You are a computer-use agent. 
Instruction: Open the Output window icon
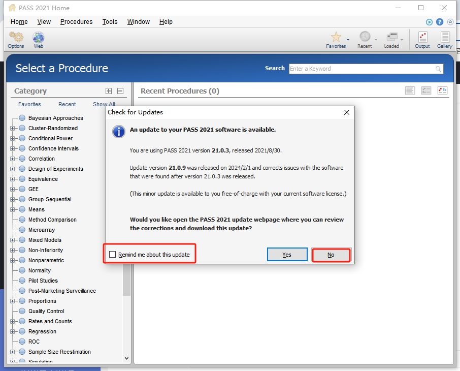click(x=422, y=37)
